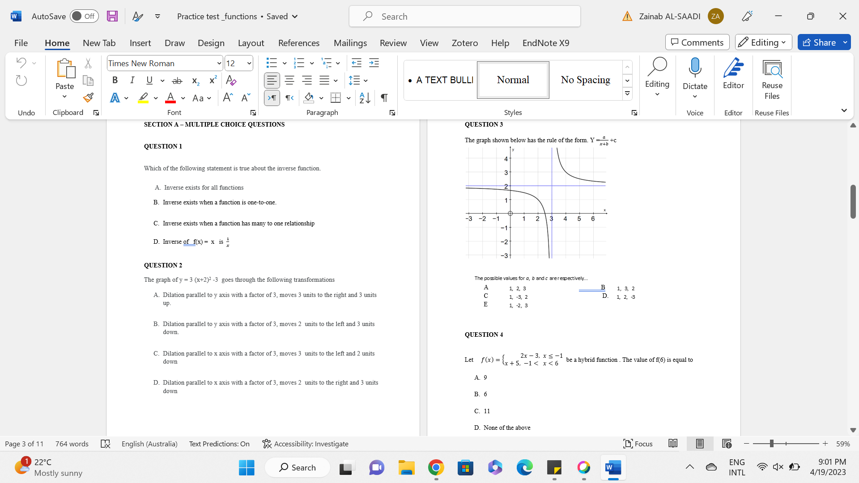
Task: Open the Paragraph settings dialog
Action: pyautogui.click(x=392, y=112)
